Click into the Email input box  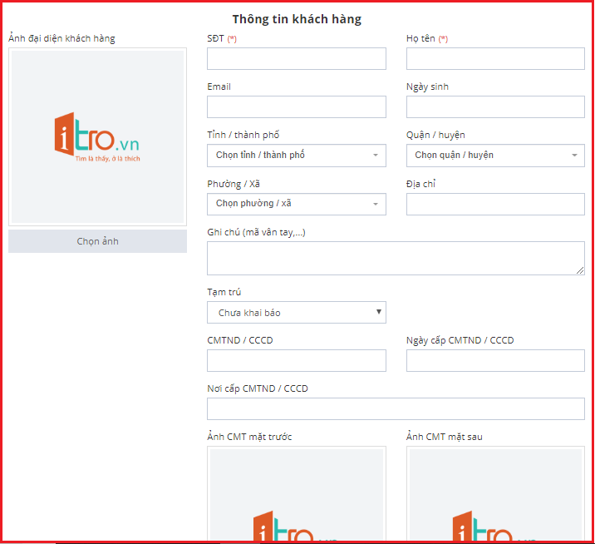296,107
